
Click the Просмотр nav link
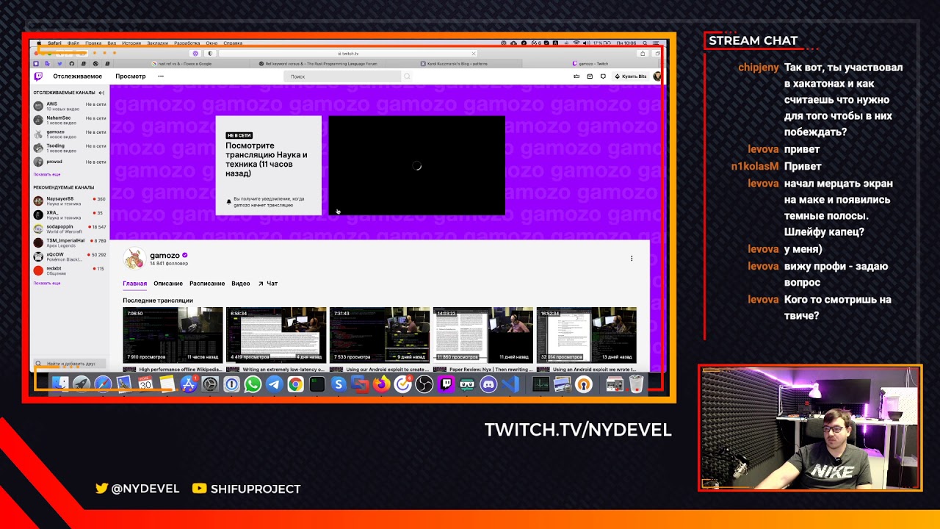point(131,76)
